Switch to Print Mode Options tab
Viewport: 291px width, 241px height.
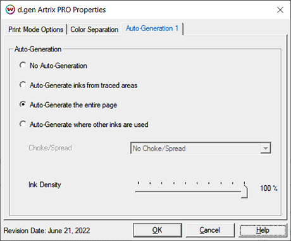(x=35, y=29)
